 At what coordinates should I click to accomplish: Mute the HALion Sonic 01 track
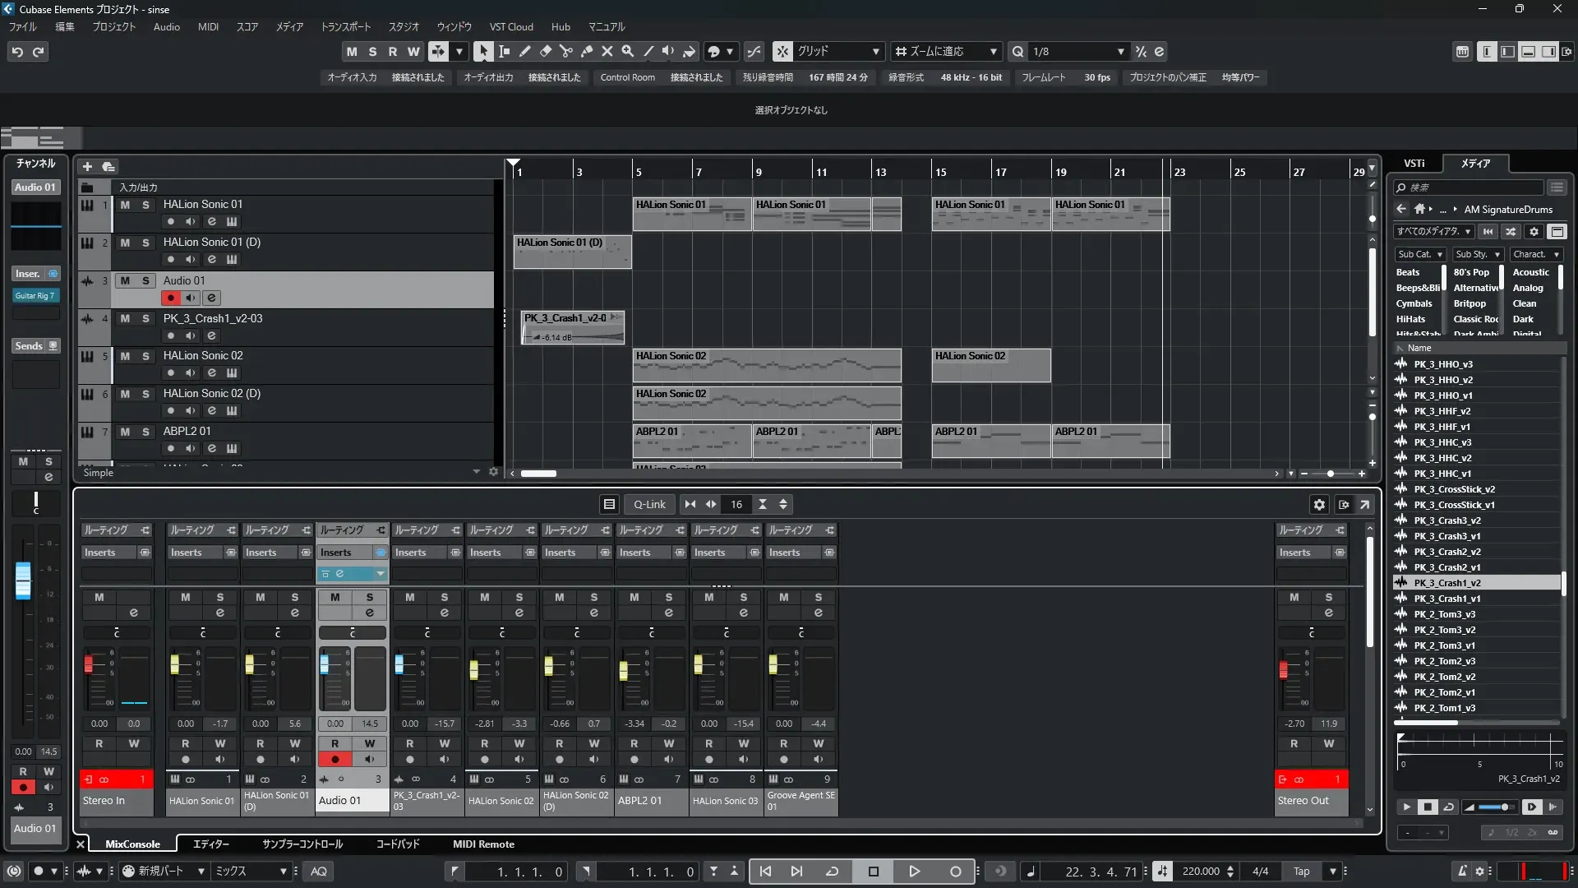[125, 205]
